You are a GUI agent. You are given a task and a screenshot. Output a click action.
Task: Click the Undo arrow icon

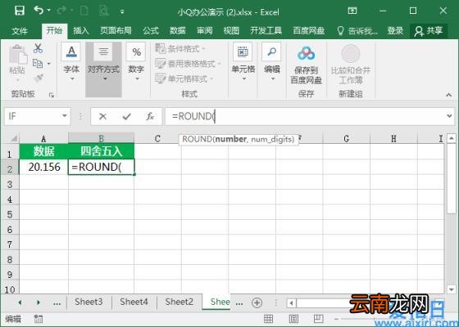[38, 10]
